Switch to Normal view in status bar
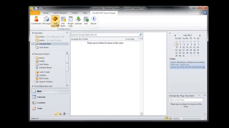The image size is (229, 128). point(167,118)
